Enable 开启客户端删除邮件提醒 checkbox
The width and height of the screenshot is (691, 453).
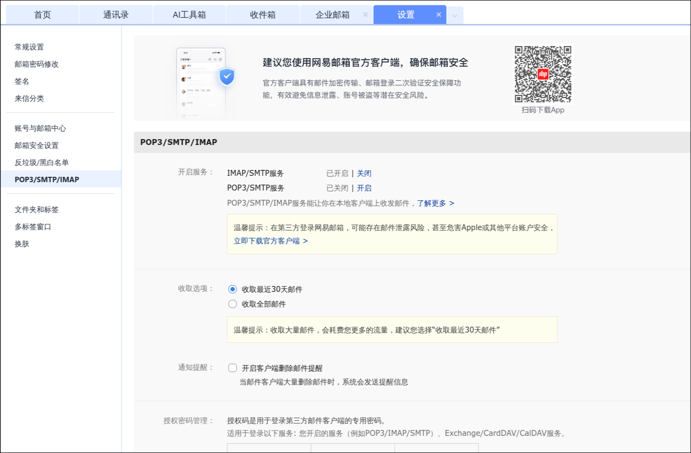(233, 368)
